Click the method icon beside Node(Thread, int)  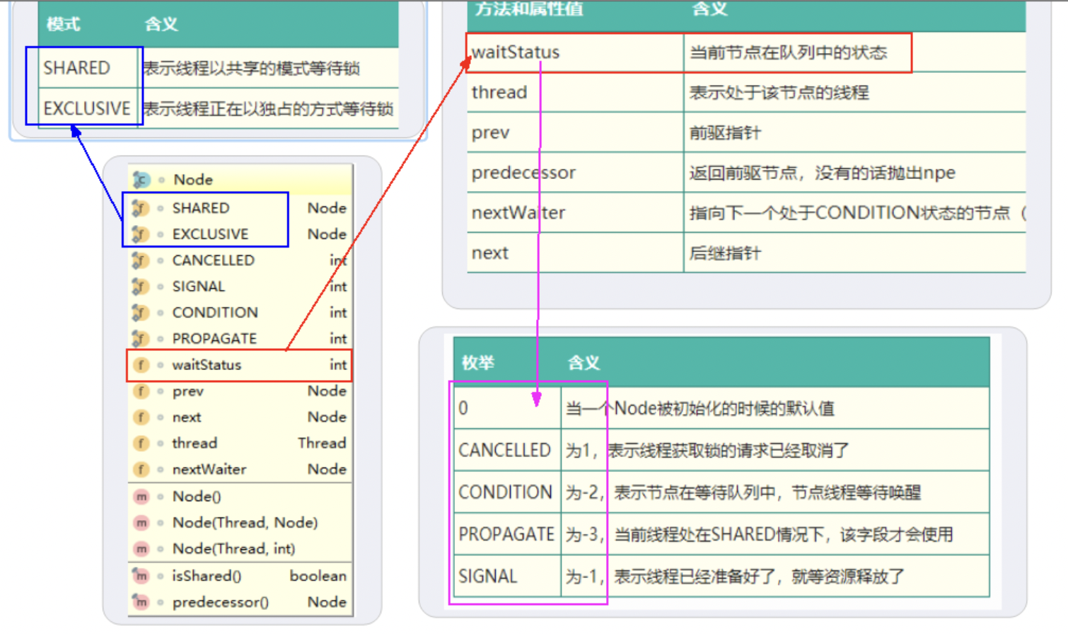tap(141, 549)
